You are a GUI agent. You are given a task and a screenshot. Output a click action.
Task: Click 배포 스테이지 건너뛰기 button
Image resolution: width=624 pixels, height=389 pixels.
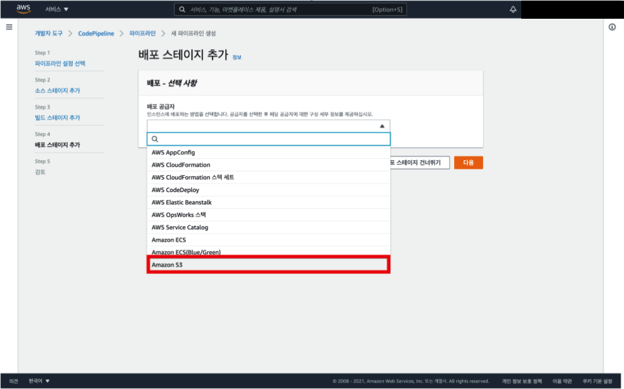pos(420,162)
